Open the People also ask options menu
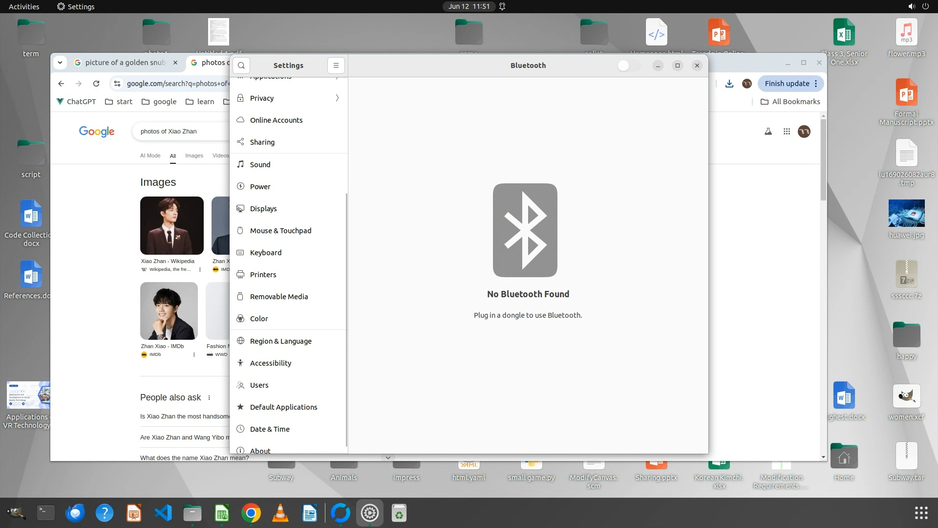The width and height of the screenshot is (938, 528). [x=209, y=397]
